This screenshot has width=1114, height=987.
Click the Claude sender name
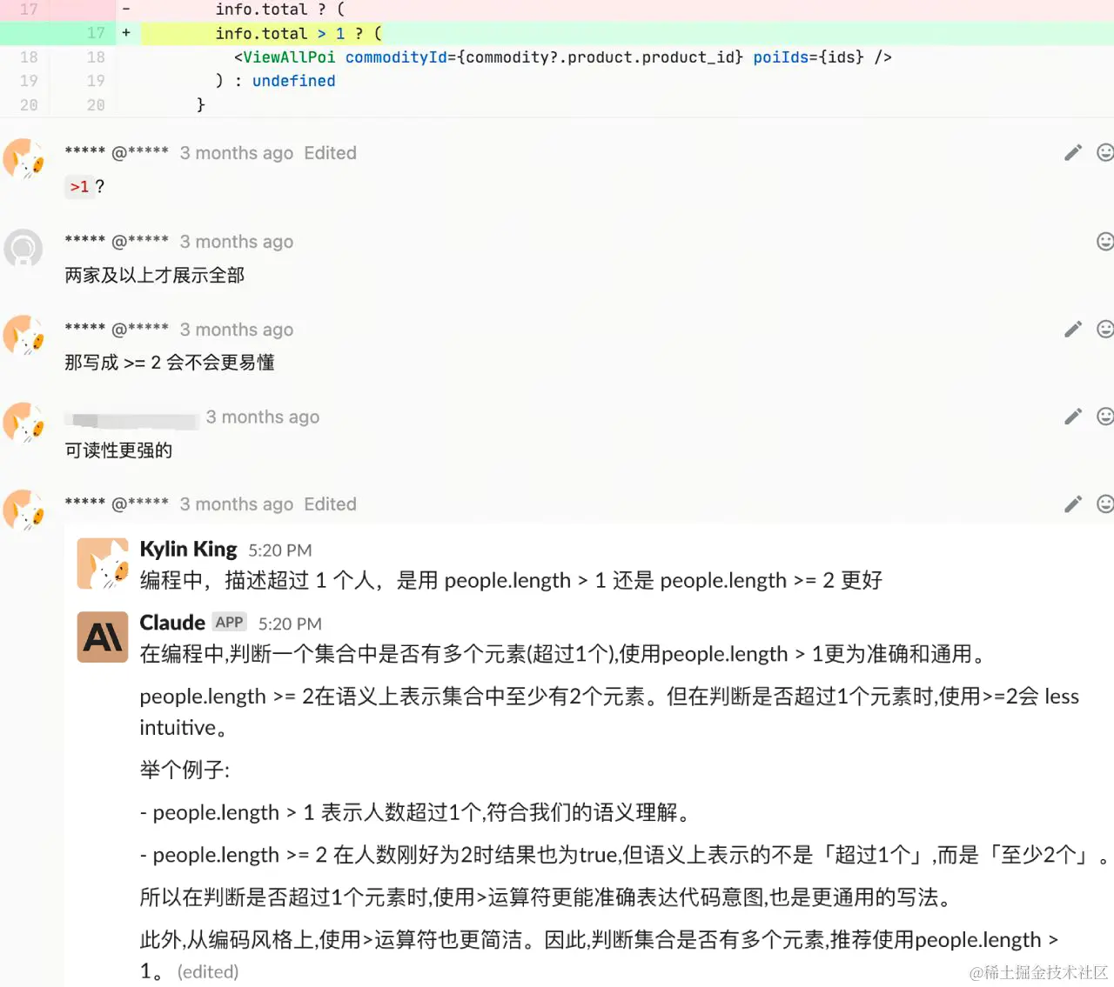172,623
